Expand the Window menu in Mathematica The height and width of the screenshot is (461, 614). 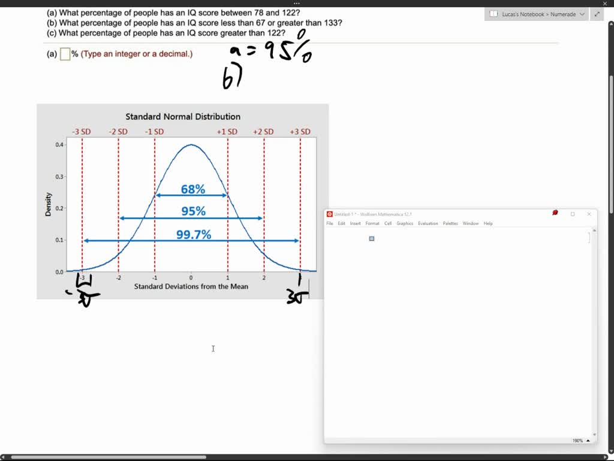coord(471,223)
